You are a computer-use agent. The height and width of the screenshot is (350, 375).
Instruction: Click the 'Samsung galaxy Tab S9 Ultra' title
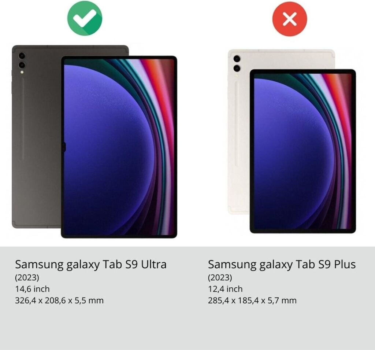(x=91, y=264)
